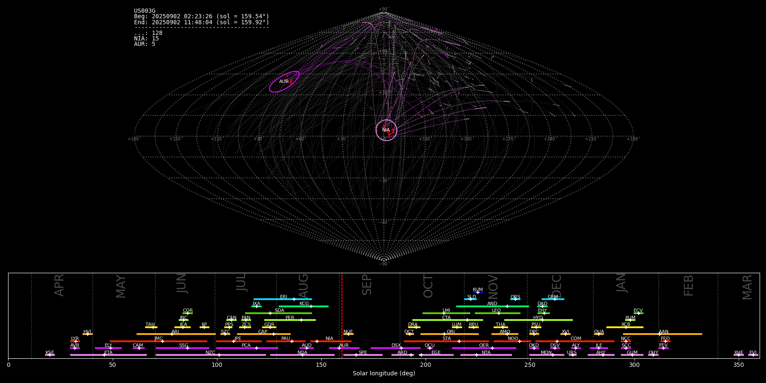Click the NIA radiant circle on the sky map
The width and height of the screenshot is (766, 383).
[386, 130]
